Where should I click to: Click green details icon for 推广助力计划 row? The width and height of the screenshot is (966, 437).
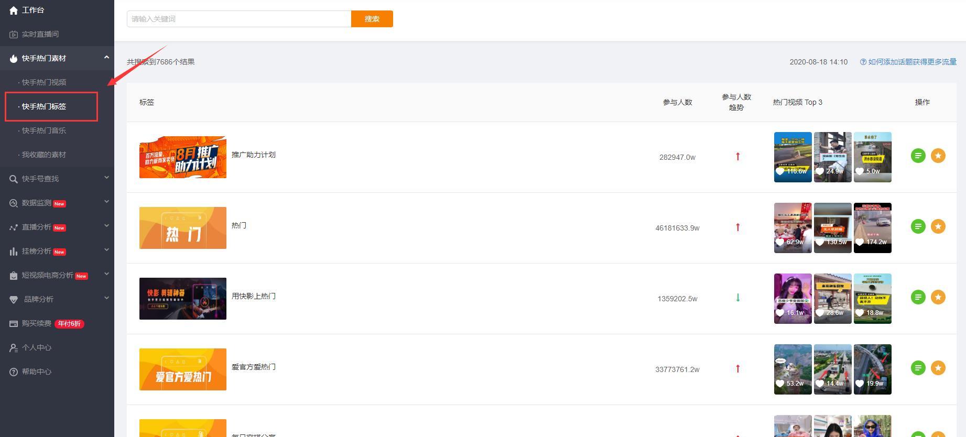918,156
